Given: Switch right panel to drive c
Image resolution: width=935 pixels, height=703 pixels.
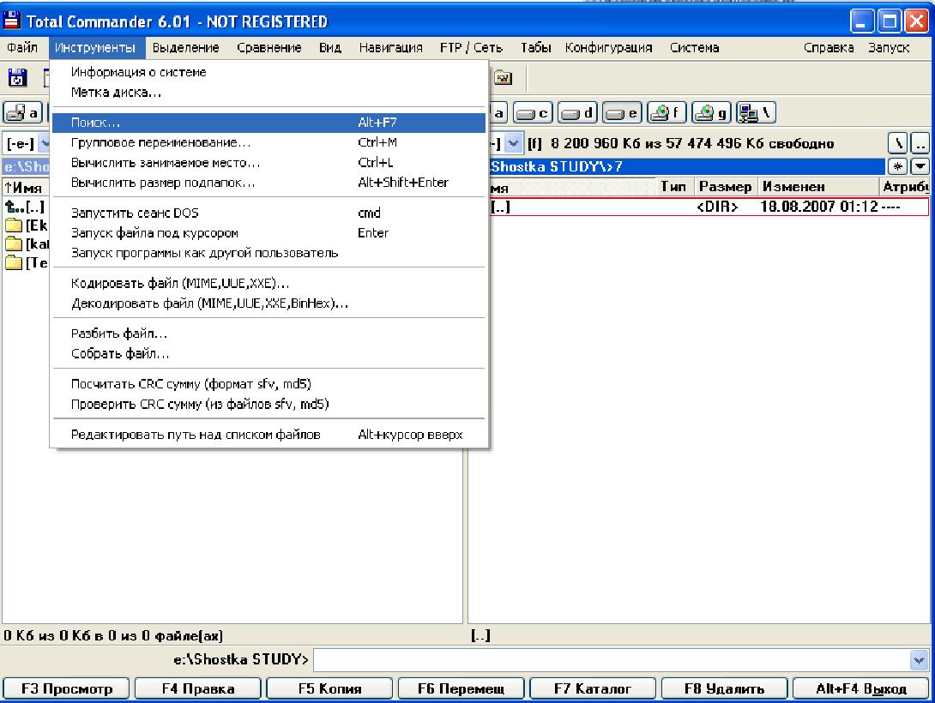Looking at the screenshot, I should [533, 112].
